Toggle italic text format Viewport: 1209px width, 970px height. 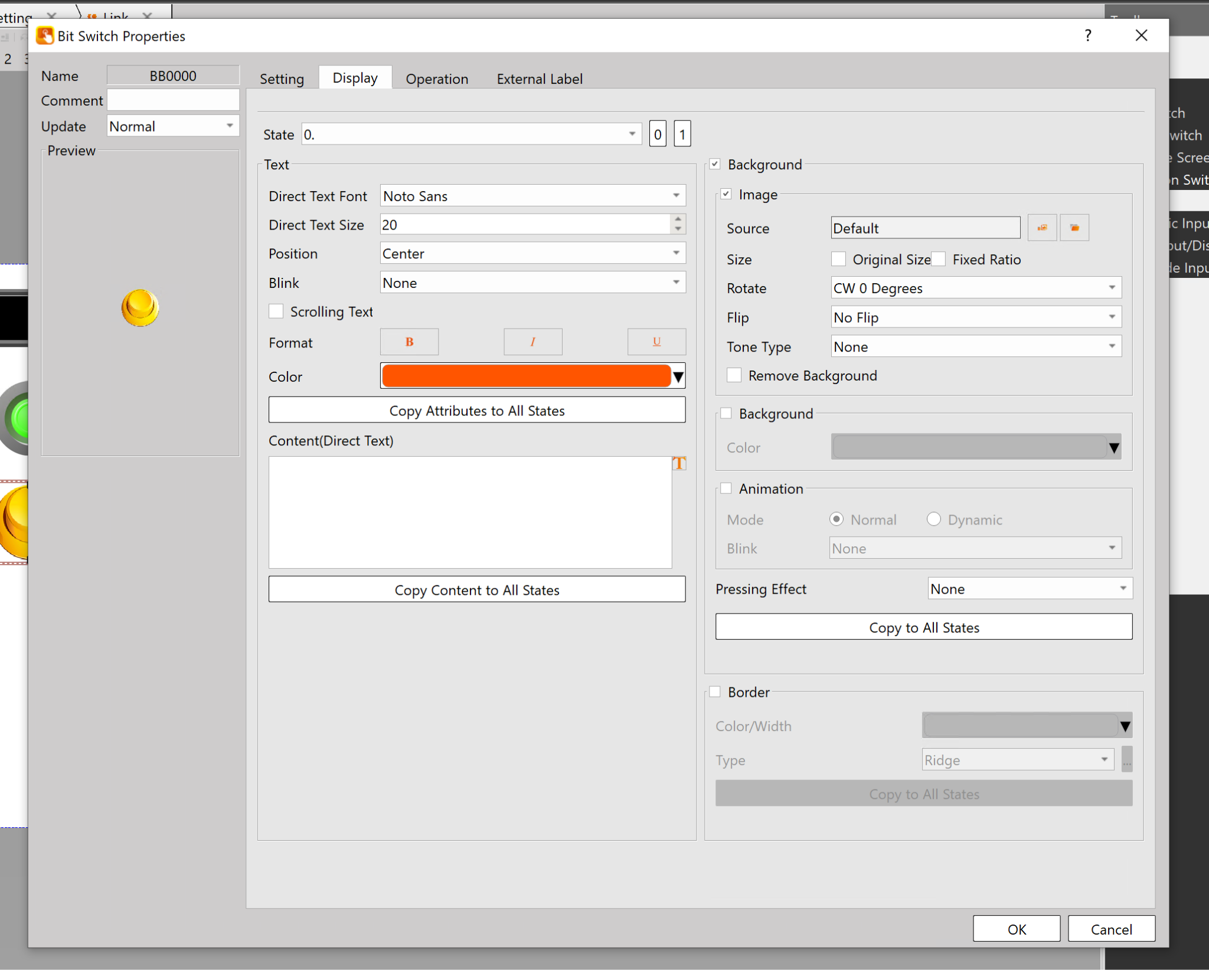(532, 342)
